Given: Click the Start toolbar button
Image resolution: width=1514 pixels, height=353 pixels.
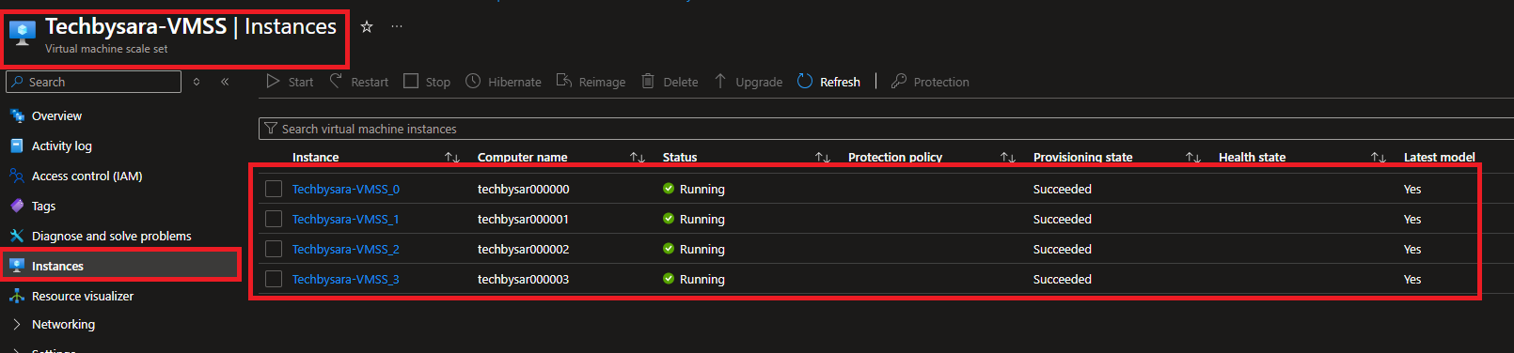Looking at the screenshot, I should click(290, 82).
